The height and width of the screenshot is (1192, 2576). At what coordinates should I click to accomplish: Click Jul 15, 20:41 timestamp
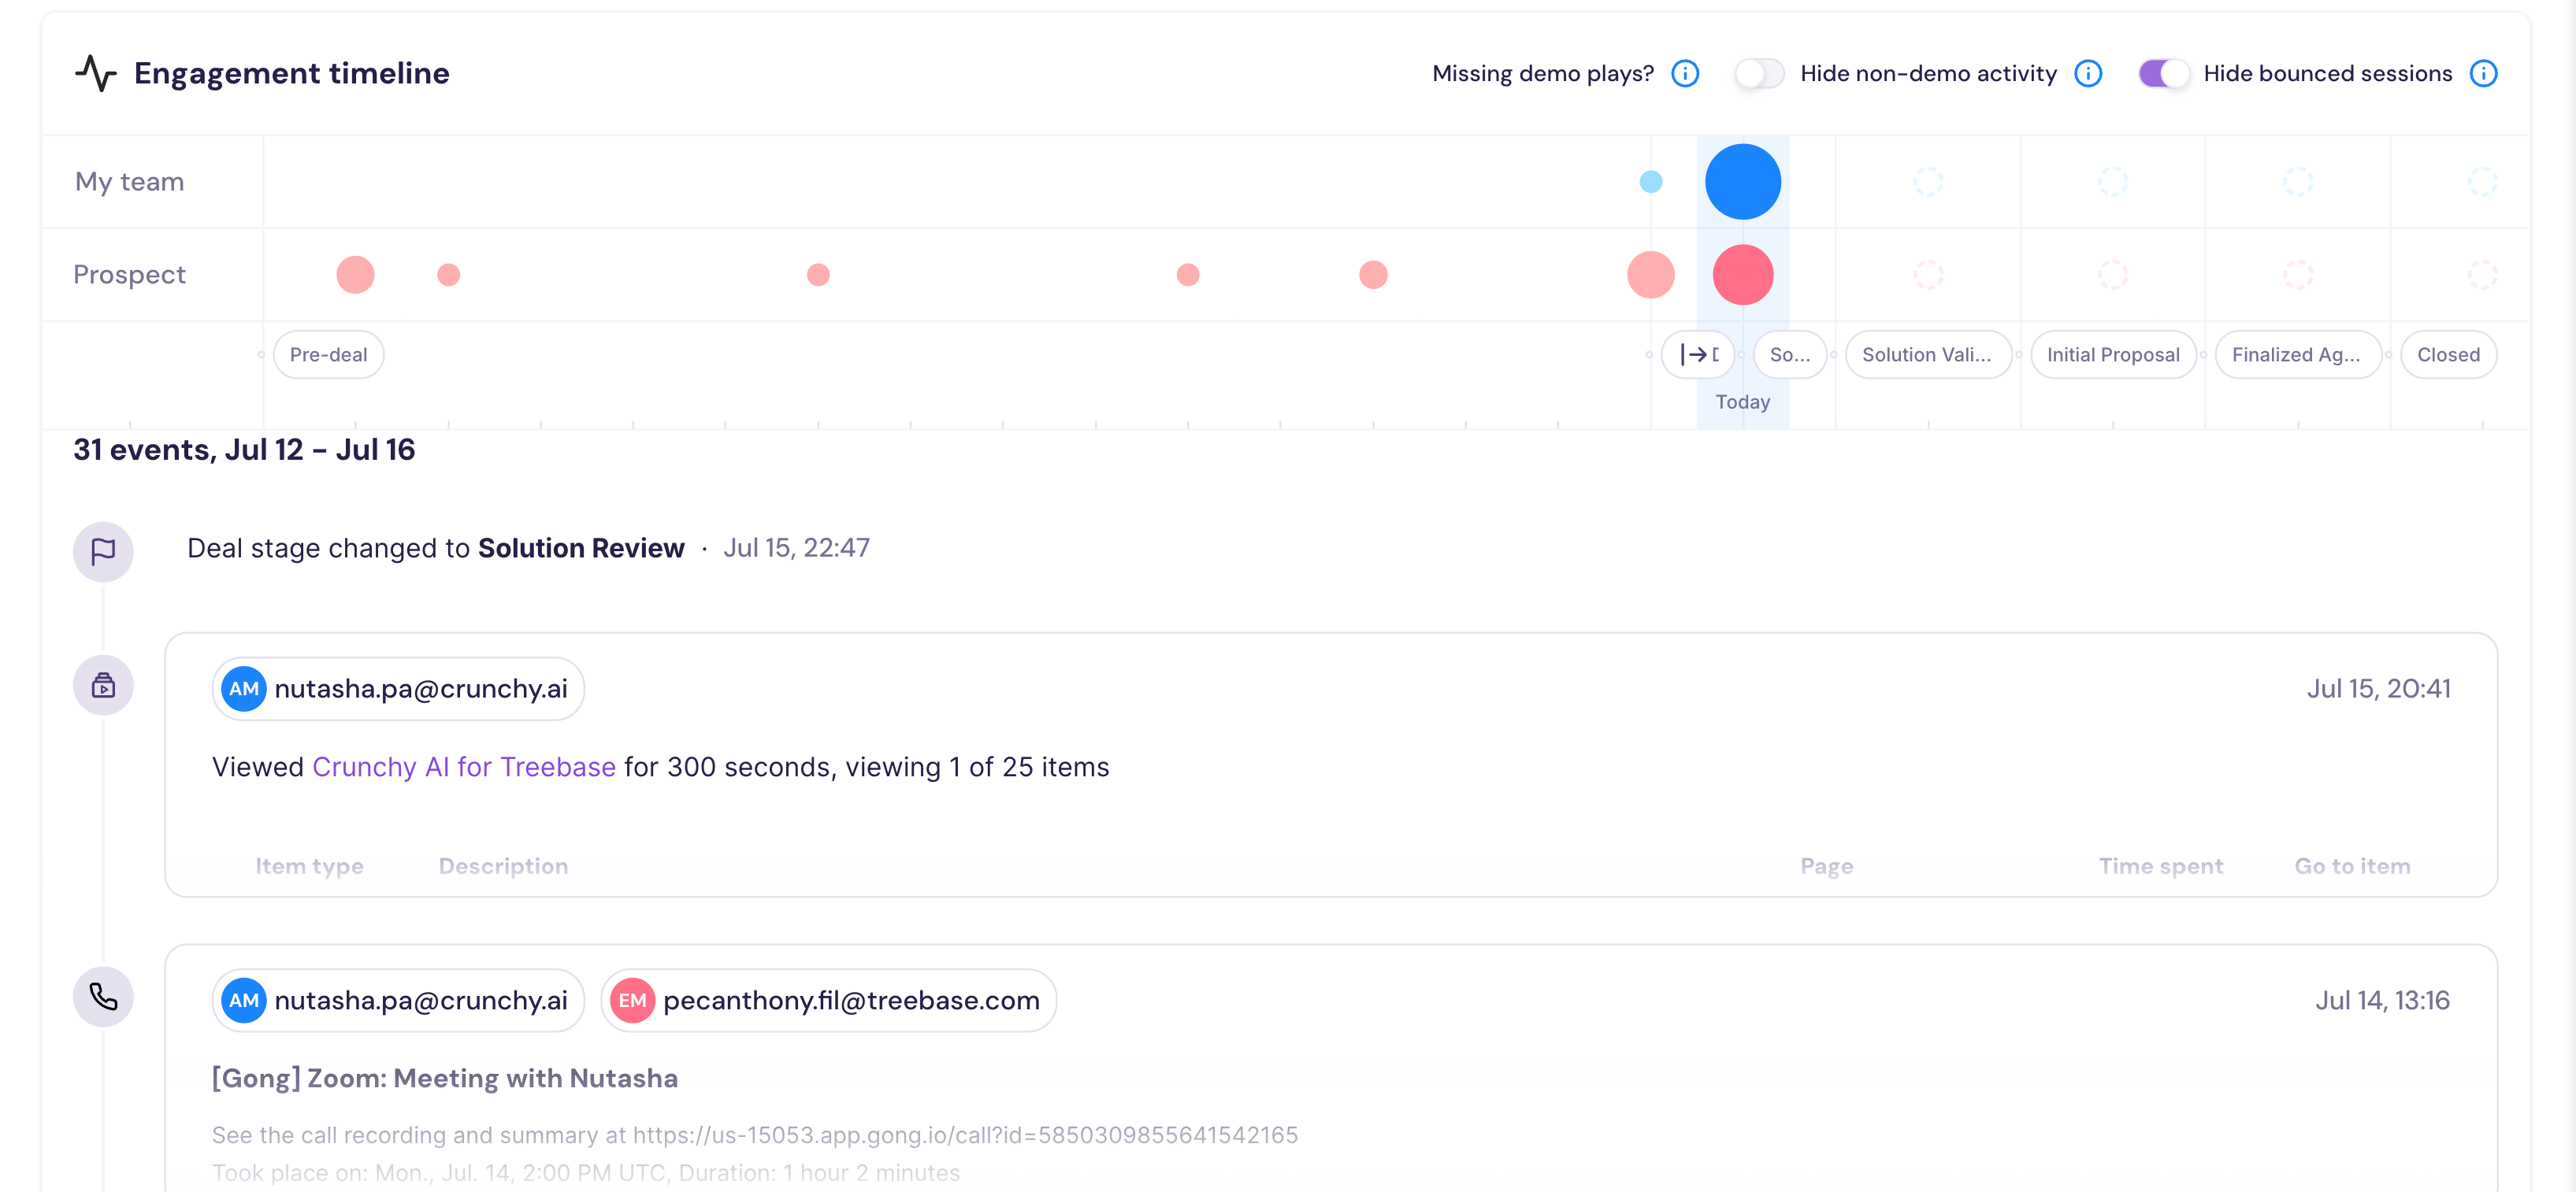[x=2378, y=690]
